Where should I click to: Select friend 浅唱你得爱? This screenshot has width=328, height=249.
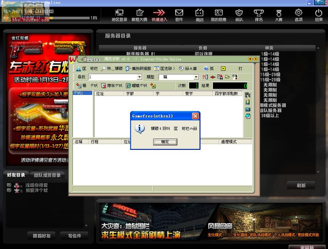tap(37, 185)
